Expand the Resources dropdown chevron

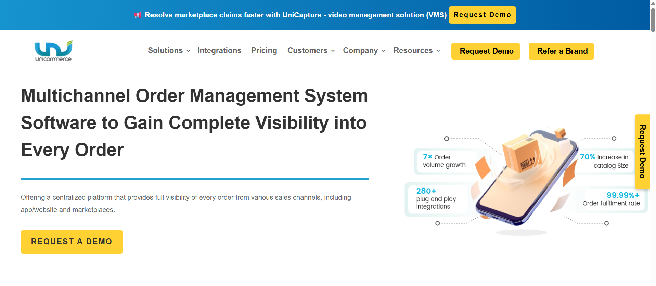(x=438, y=51)
